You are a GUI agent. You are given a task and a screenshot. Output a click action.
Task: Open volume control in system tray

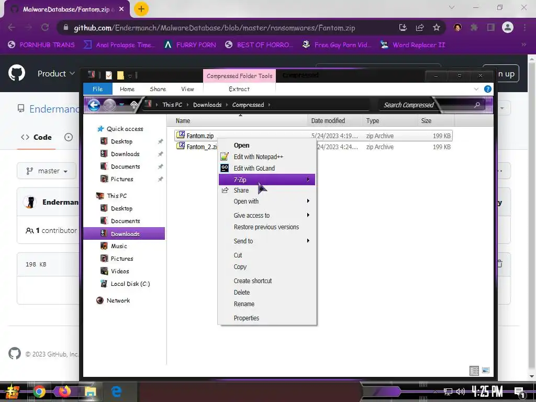pos(461,392)
